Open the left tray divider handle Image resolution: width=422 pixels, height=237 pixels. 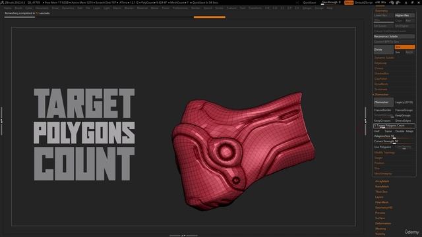click(1, 121)
